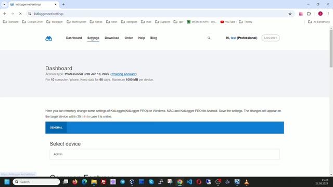Open Opera browser from the taskbar

click(199, 182)
